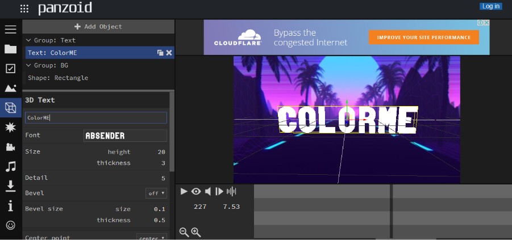512x240 pixels.
Task: Click the Cloudflare logo in ad
Action: click(x=238, y=37)
